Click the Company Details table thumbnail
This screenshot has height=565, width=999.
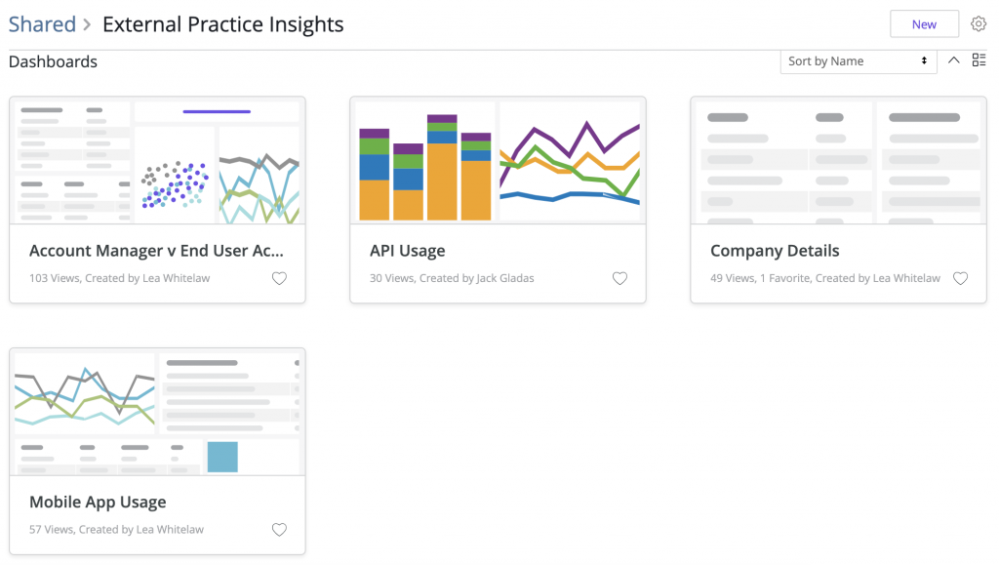pos(838,161)
